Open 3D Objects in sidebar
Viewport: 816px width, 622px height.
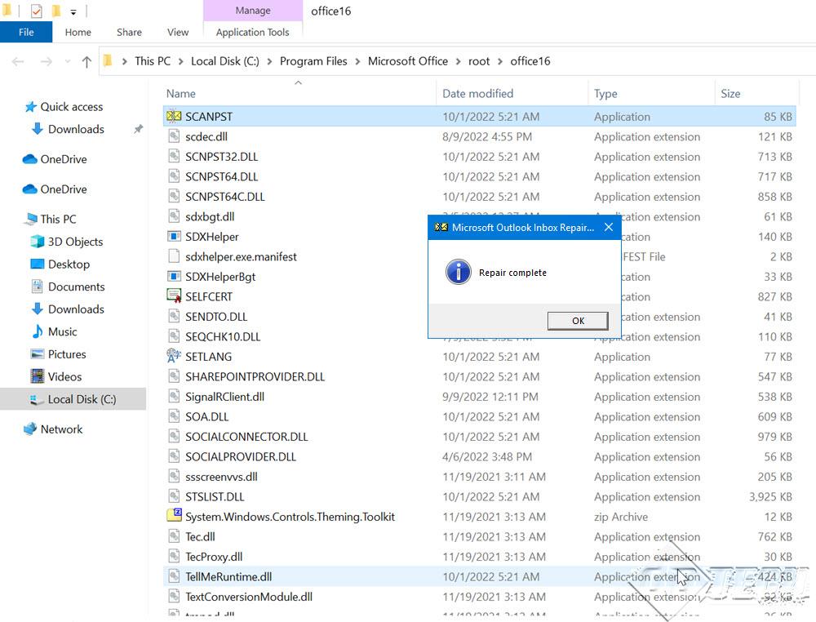[x=75, y=242]
